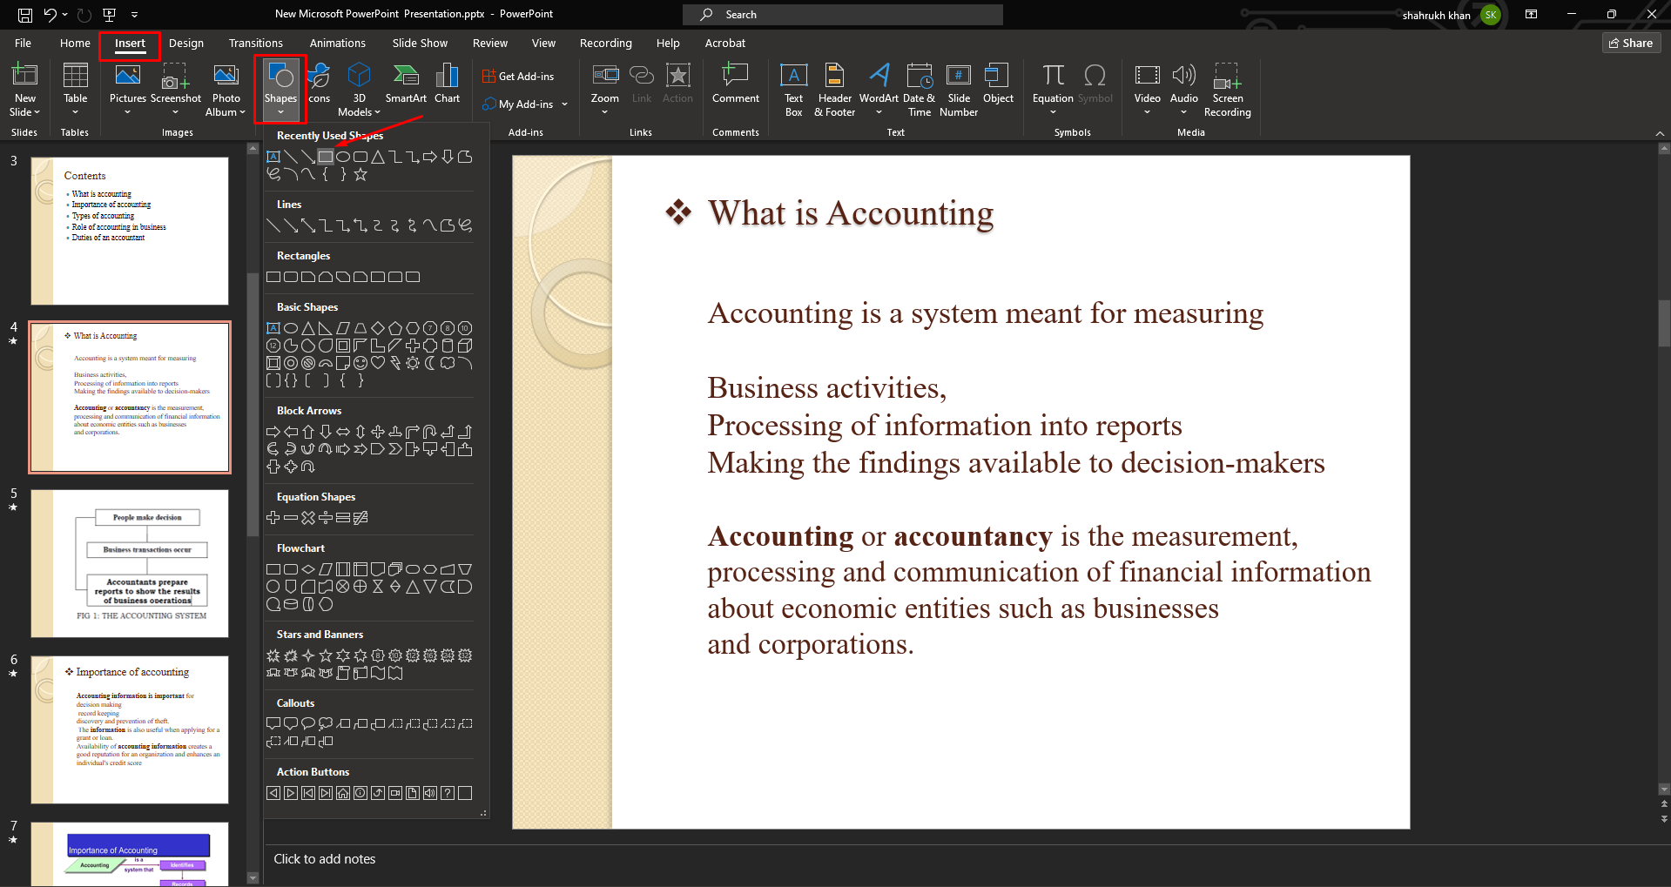This screenshot has height=887, width=1671.
Task: Insert a Text Box
Action: click(x=793, y=89)
